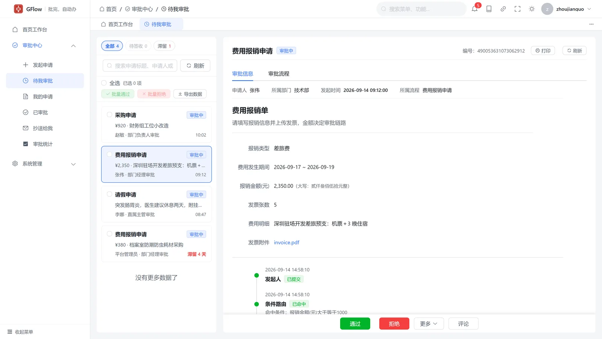The height and width of the screenshot is (339, 602).
Task: Collapse the 审批中心 menu group
Action: 45,45
